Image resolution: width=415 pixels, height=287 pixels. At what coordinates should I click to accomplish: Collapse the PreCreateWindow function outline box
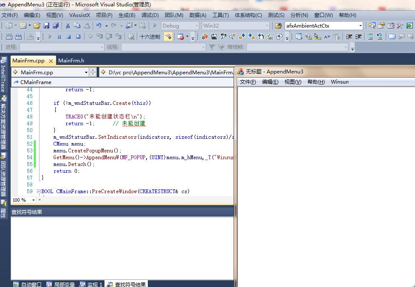(x=39, y=191)
